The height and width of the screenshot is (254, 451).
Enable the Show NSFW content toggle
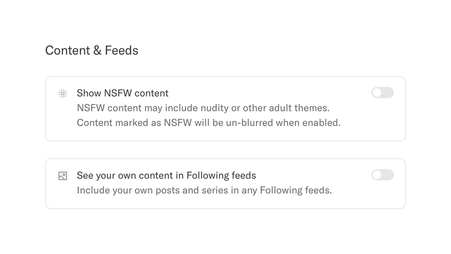click(x=382, y=92)
